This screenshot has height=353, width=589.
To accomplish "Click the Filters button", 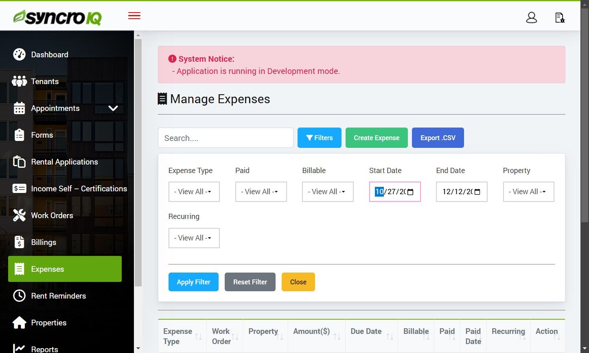I will point(320,138).
